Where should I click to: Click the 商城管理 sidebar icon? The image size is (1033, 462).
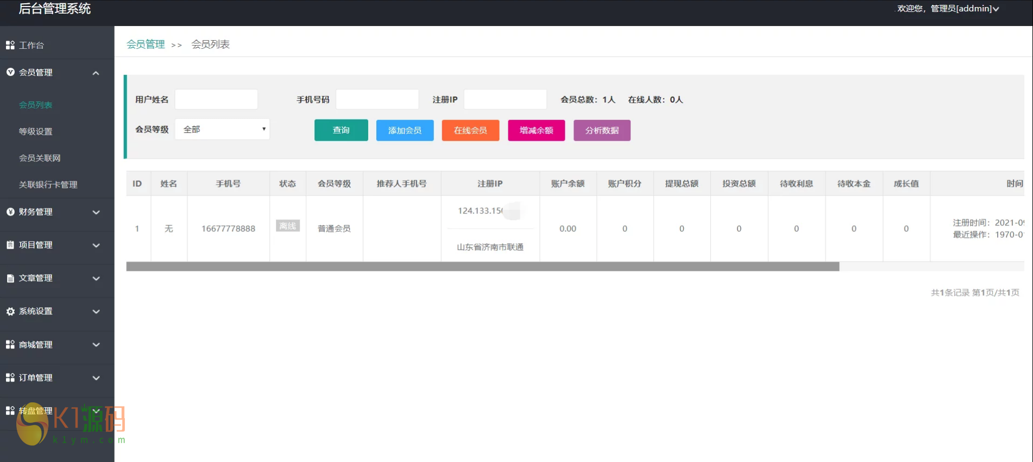[x=10, y=345]
